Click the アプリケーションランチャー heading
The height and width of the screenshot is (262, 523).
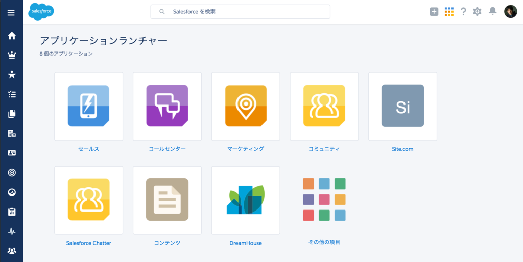(103, 41)
